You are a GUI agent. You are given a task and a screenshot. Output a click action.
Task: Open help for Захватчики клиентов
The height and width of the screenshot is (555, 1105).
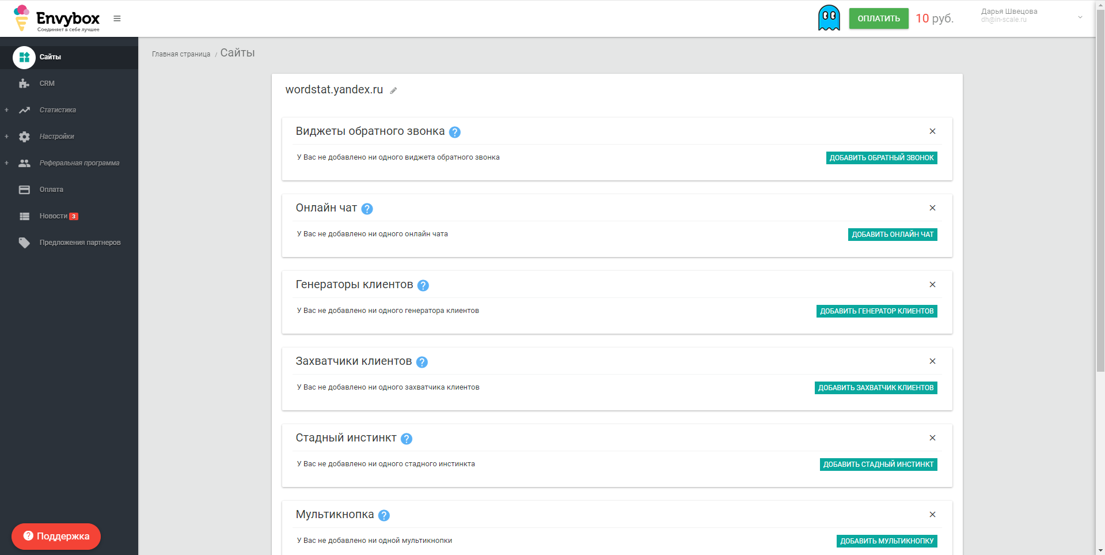pos(422,362)
